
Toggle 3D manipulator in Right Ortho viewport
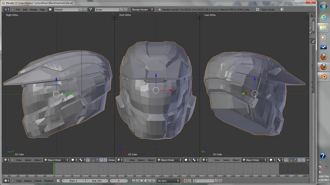coord(93,160)
